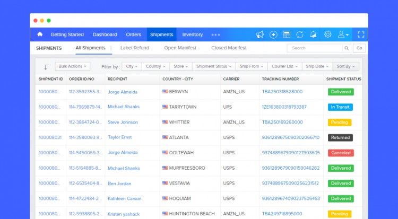
Task: Switch to the Closed Manifest tab
Action: (x=229, y=48)
